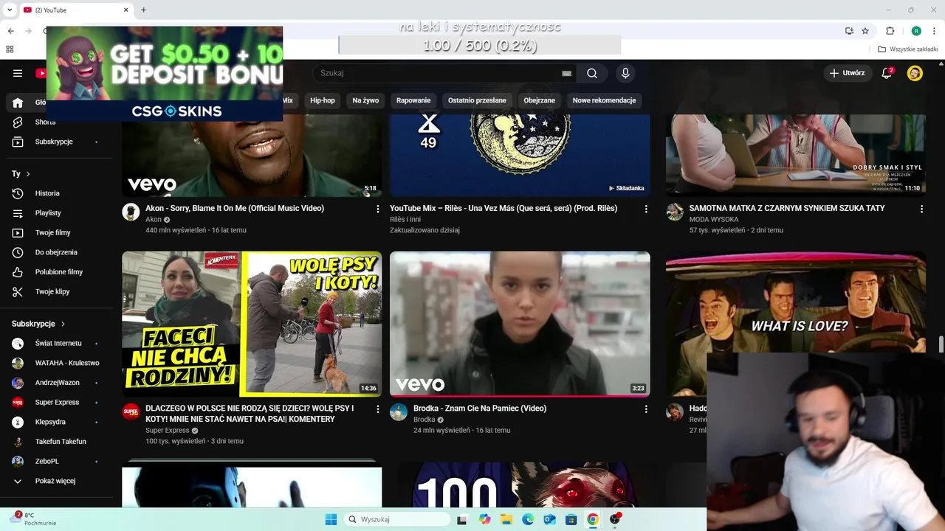Open Chrome three-dot menu
The image size is (945, 531).
(934, 31)
